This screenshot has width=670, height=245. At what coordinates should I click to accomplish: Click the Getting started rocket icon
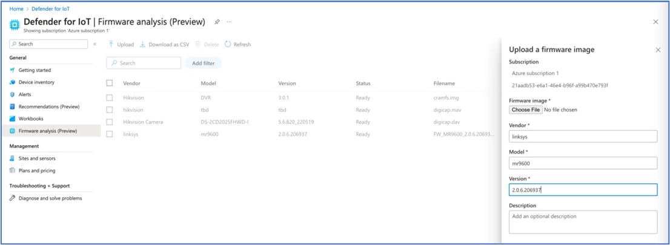pyautogui.click(x=12, y=70)
